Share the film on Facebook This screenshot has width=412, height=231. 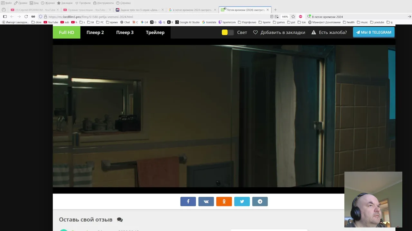(x=188, y=201)
